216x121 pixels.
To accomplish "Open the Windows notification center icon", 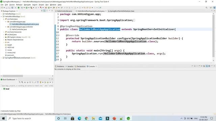I will tap(212, 118).
